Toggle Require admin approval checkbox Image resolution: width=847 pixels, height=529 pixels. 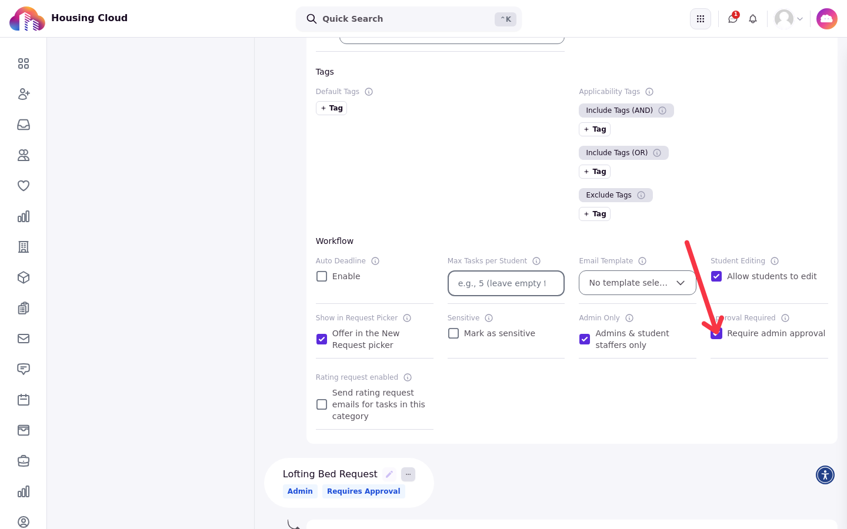click(716, 333)
